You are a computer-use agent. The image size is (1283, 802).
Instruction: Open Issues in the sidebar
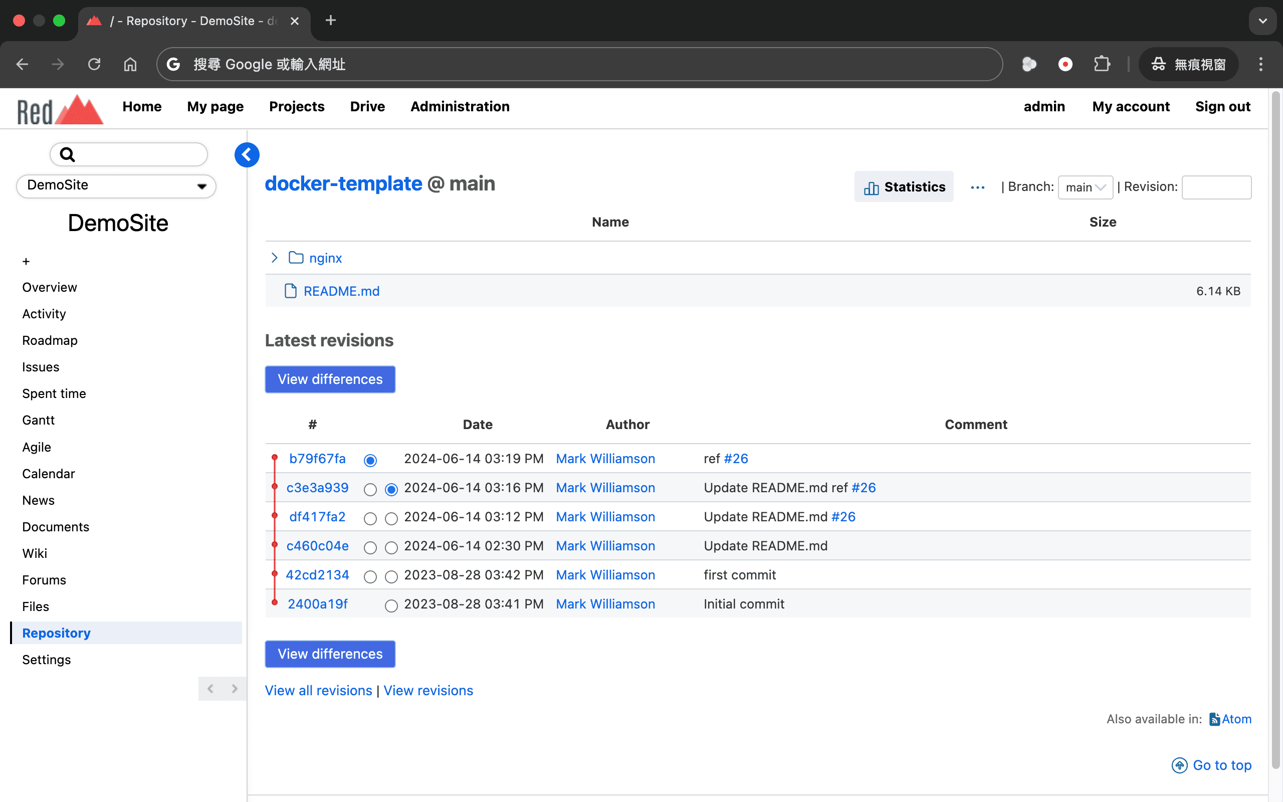41,366
